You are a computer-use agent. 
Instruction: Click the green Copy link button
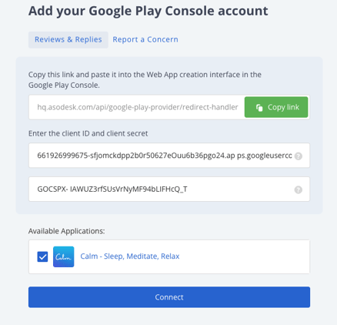click(276, 107)
